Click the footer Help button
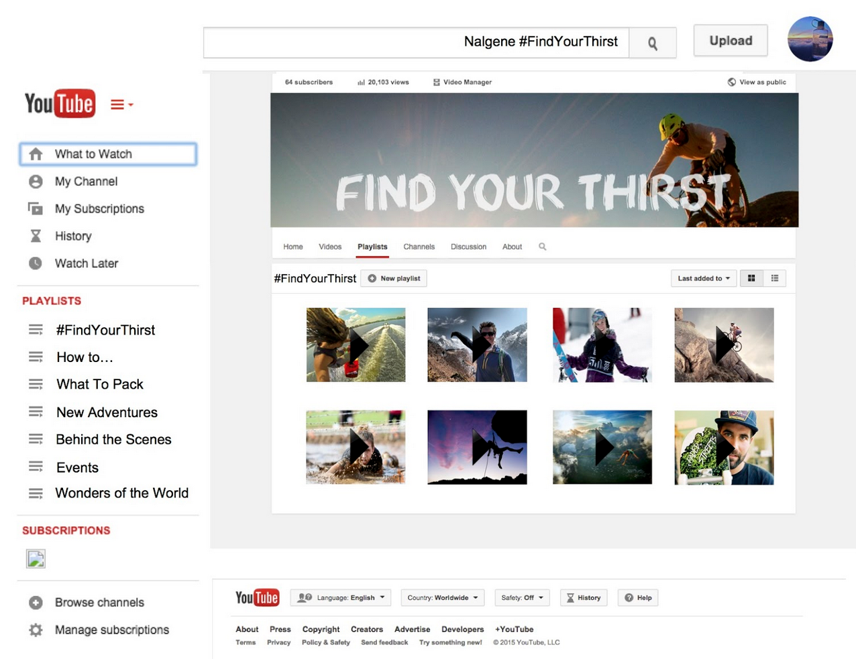The width and height of the screenshot is (856, 659). [638, 597]
